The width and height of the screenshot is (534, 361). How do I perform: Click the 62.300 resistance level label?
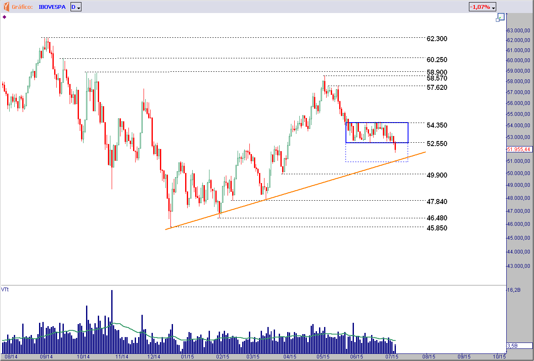[437, 39]
